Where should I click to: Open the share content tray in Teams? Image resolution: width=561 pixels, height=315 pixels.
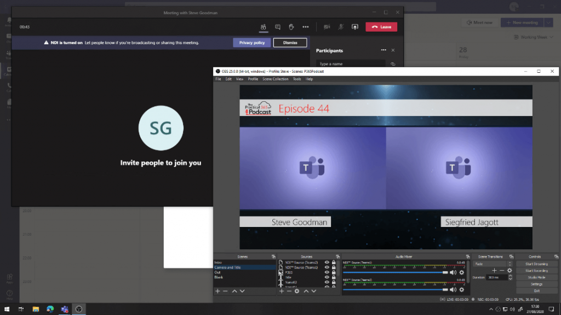tap(355, 27)
